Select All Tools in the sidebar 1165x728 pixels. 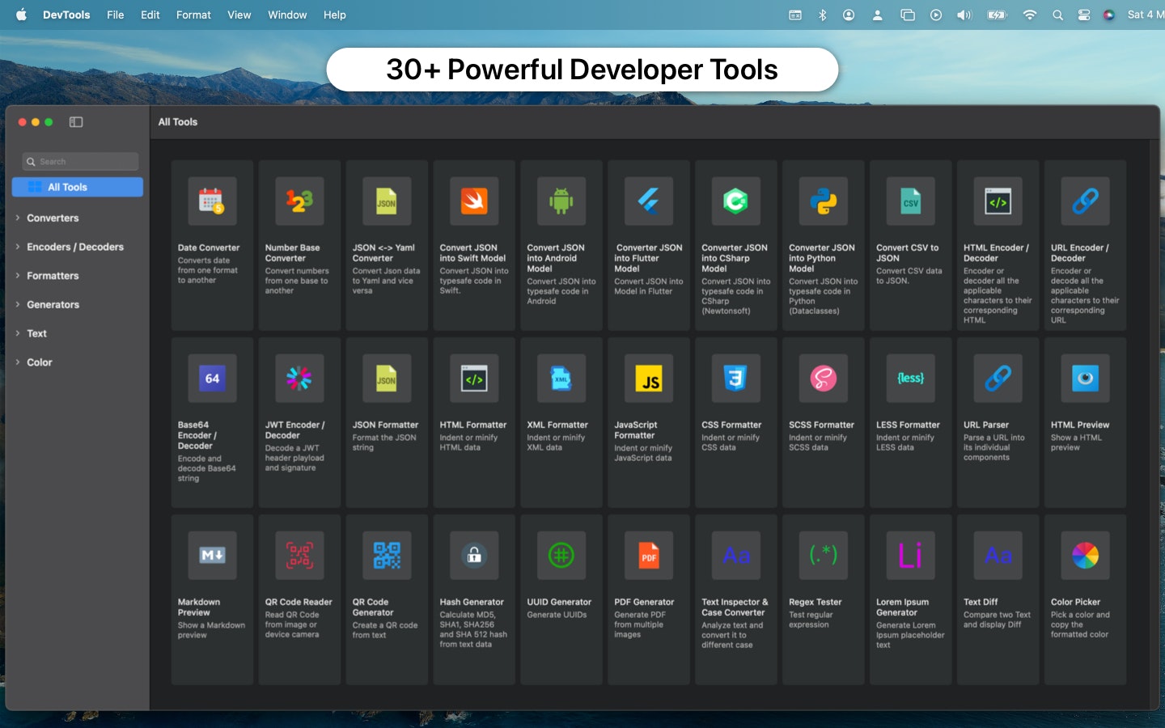(78, 187)
